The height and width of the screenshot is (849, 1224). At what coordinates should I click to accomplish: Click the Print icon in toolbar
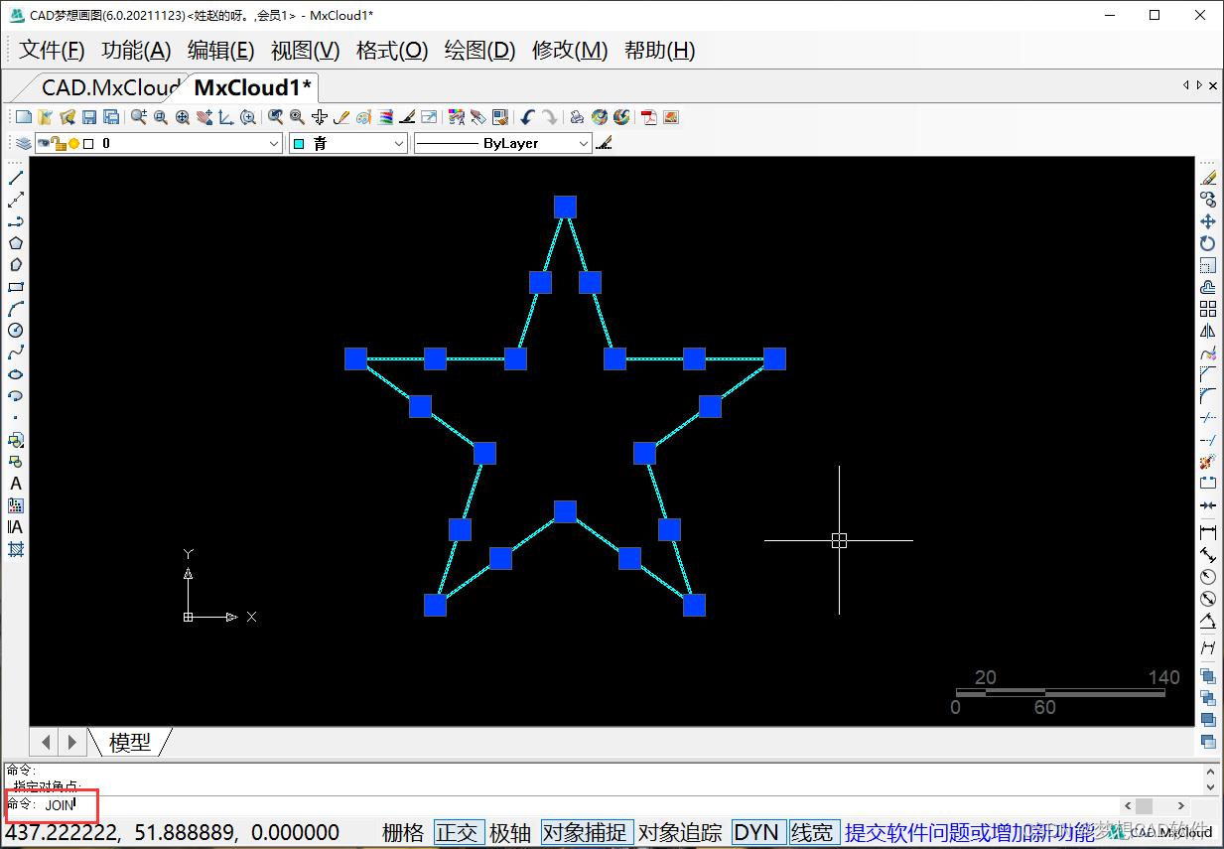(x=577, y=117)
